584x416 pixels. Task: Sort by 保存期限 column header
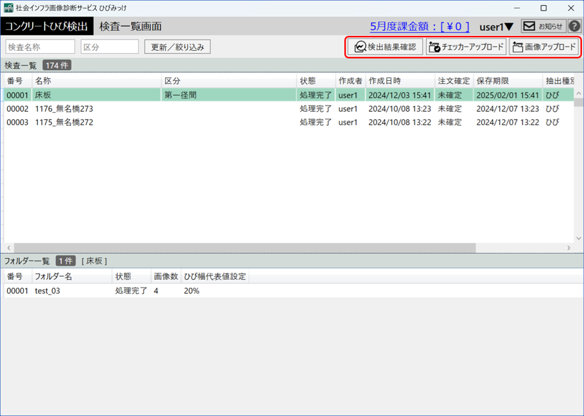(508, 81)
